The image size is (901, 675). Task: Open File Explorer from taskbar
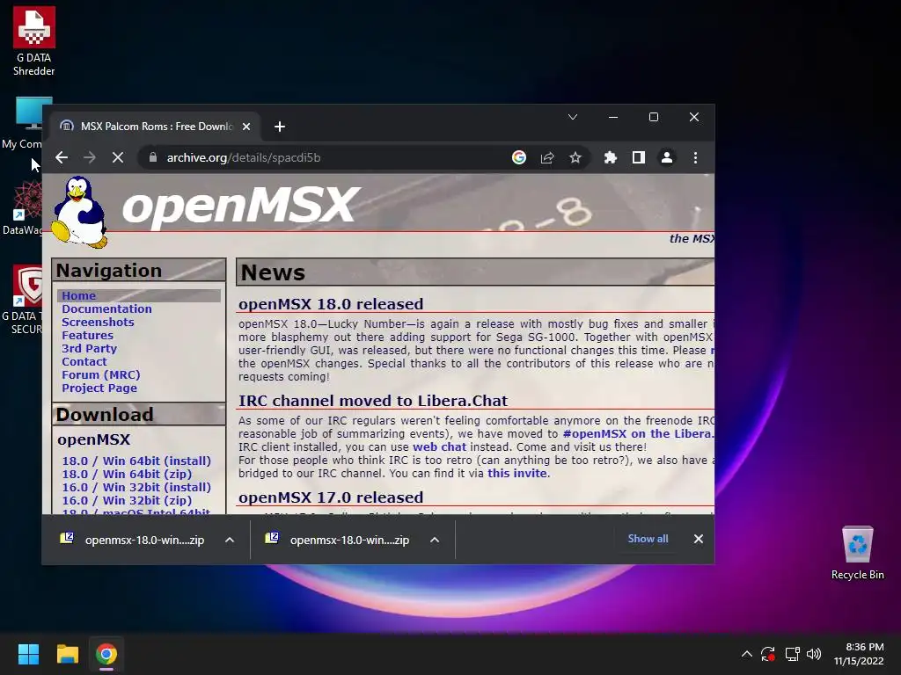click(x=67, y=654)
